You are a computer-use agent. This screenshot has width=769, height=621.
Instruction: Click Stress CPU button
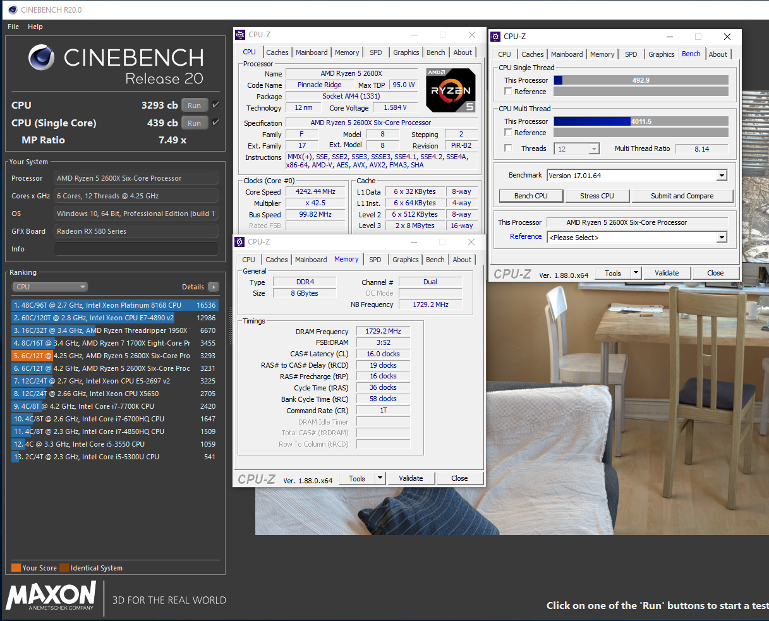tap(597, 196)
